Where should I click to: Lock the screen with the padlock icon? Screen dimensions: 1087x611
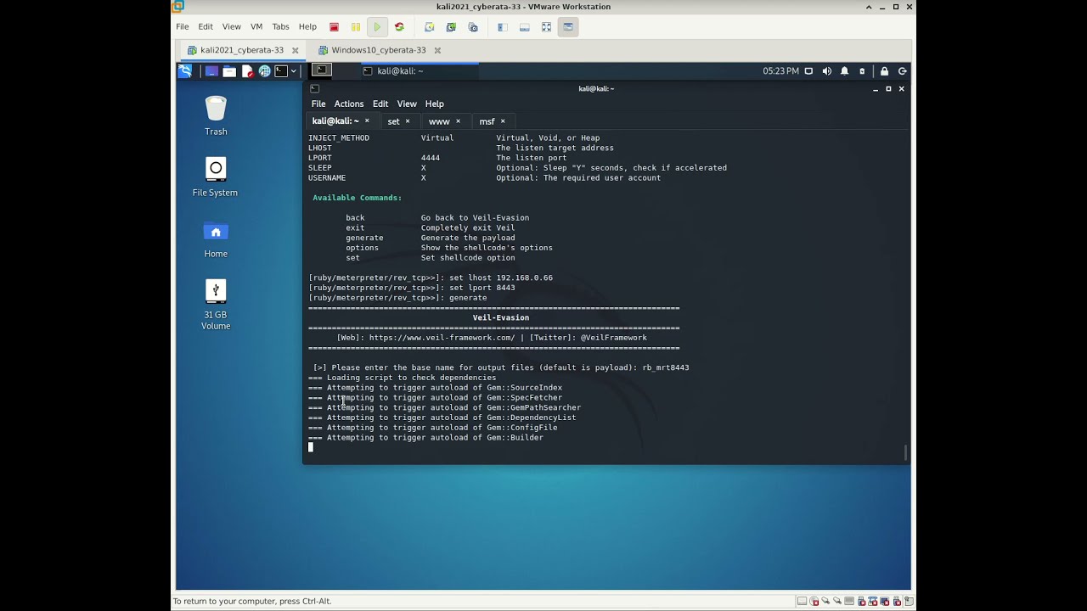tap(884, 71)
